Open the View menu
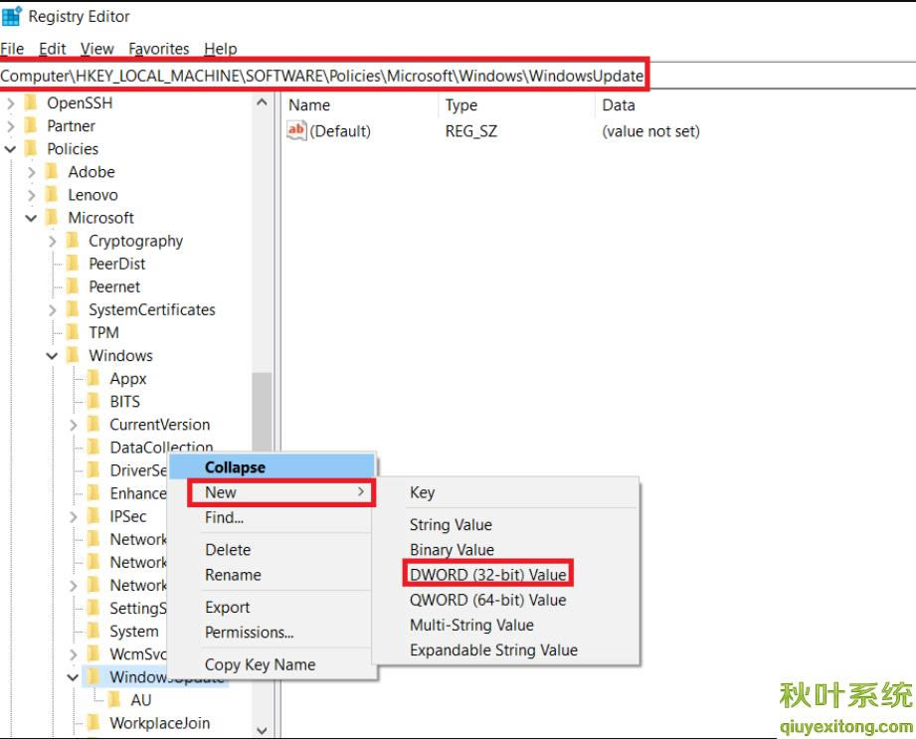This screenshot has width=916, height=739. tap(97, 49)
